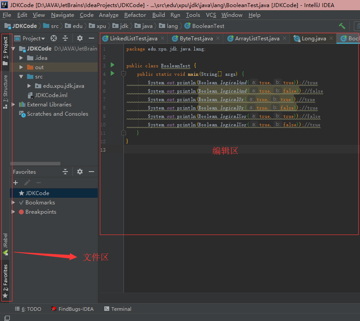Click the rename favorites pencil icon
Screen dimensions: 360x321
27,183
